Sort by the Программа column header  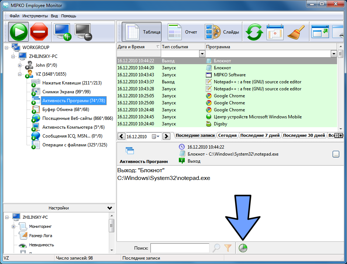click(271, 47)
